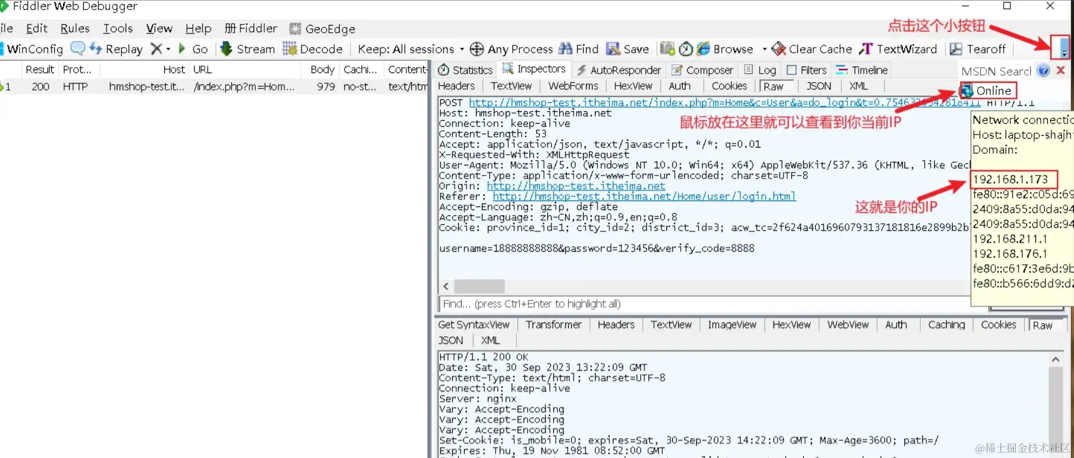Viewport: 1074px width, 458px height.
Task: Open the View menu
Action: pos(159,28)
